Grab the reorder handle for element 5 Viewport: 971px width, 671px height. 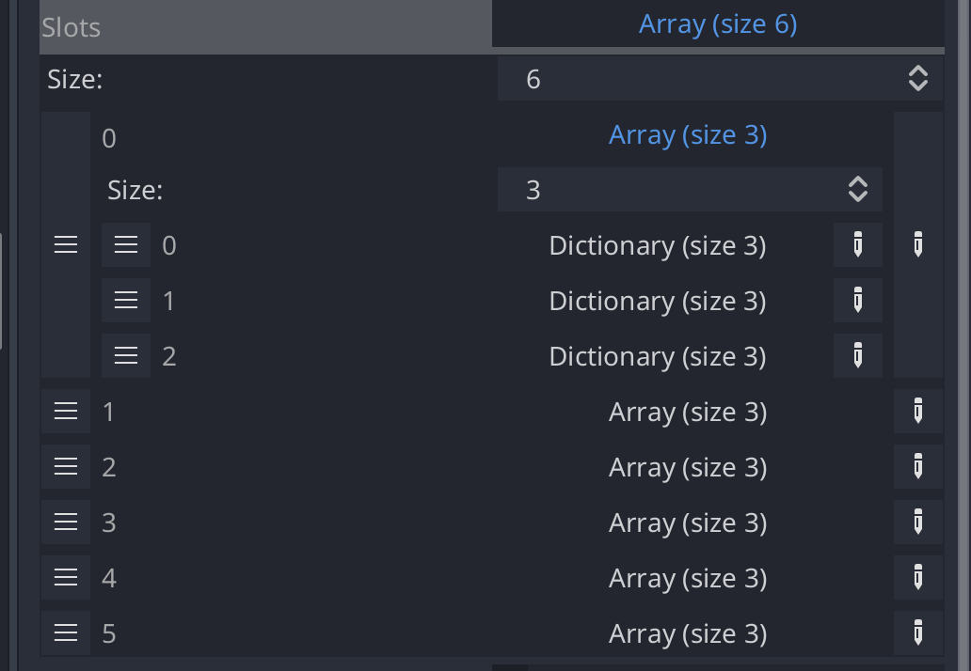pyautogui.click(x=66, y=632)
